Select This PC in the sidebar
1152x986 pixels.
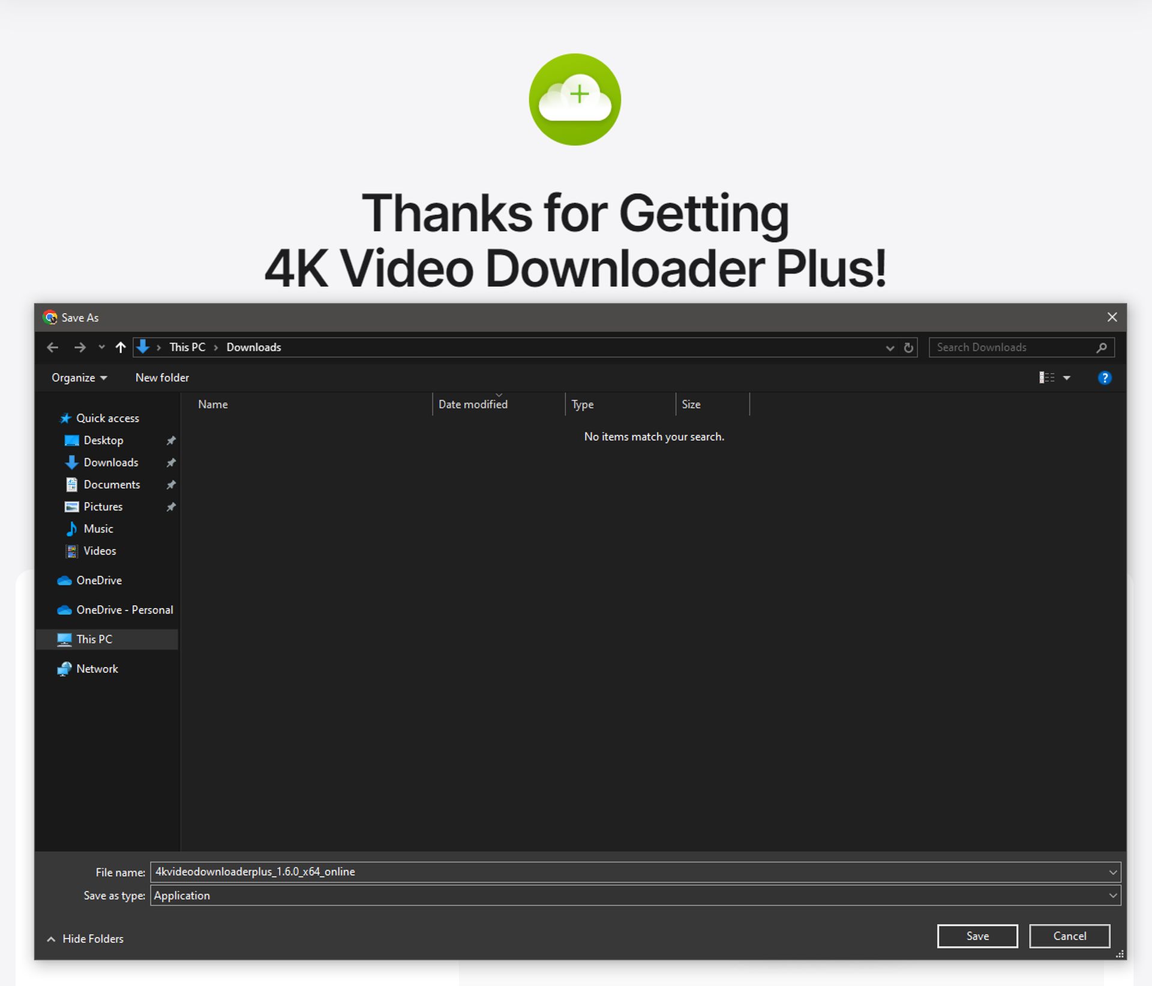pyautogui.click(x=94, y=639)
